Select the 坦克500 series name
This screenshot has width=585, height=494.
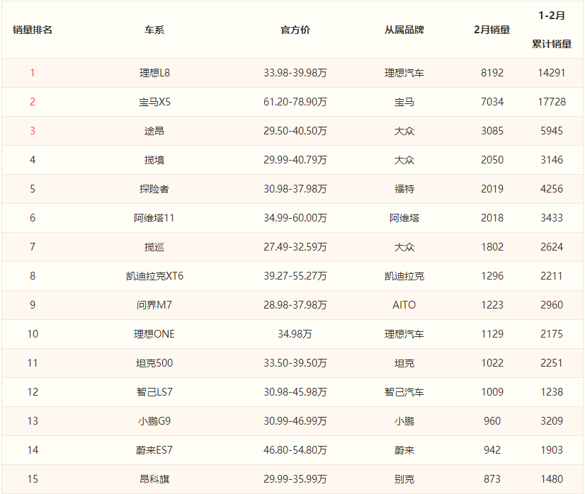coord(154,363)
